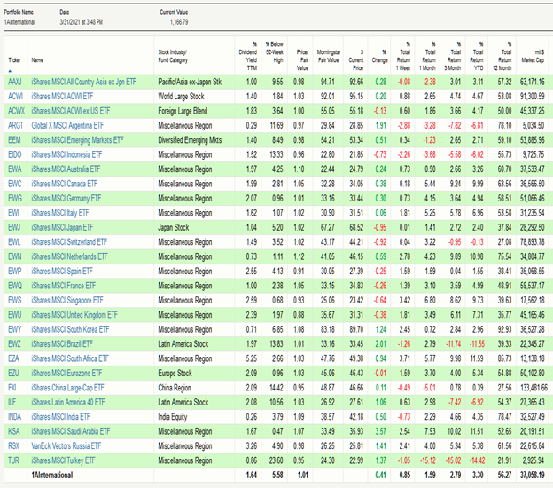Sort by % Below 52-Week High header
The height and width of the screenshot is (488, 553).
(x=275, y=52)
